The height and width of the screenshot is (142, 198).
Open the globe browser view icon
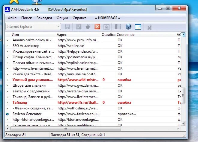[x=128, y=27]
